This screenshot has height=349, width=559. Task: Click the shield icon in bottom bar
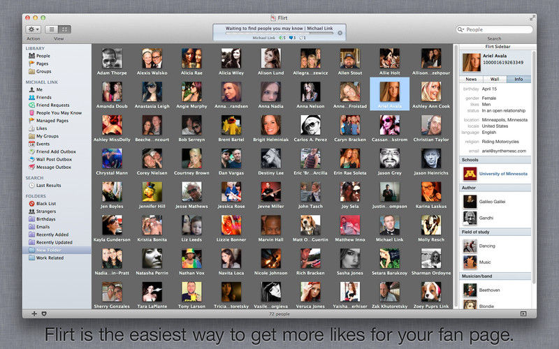click(x=44, y=313)
